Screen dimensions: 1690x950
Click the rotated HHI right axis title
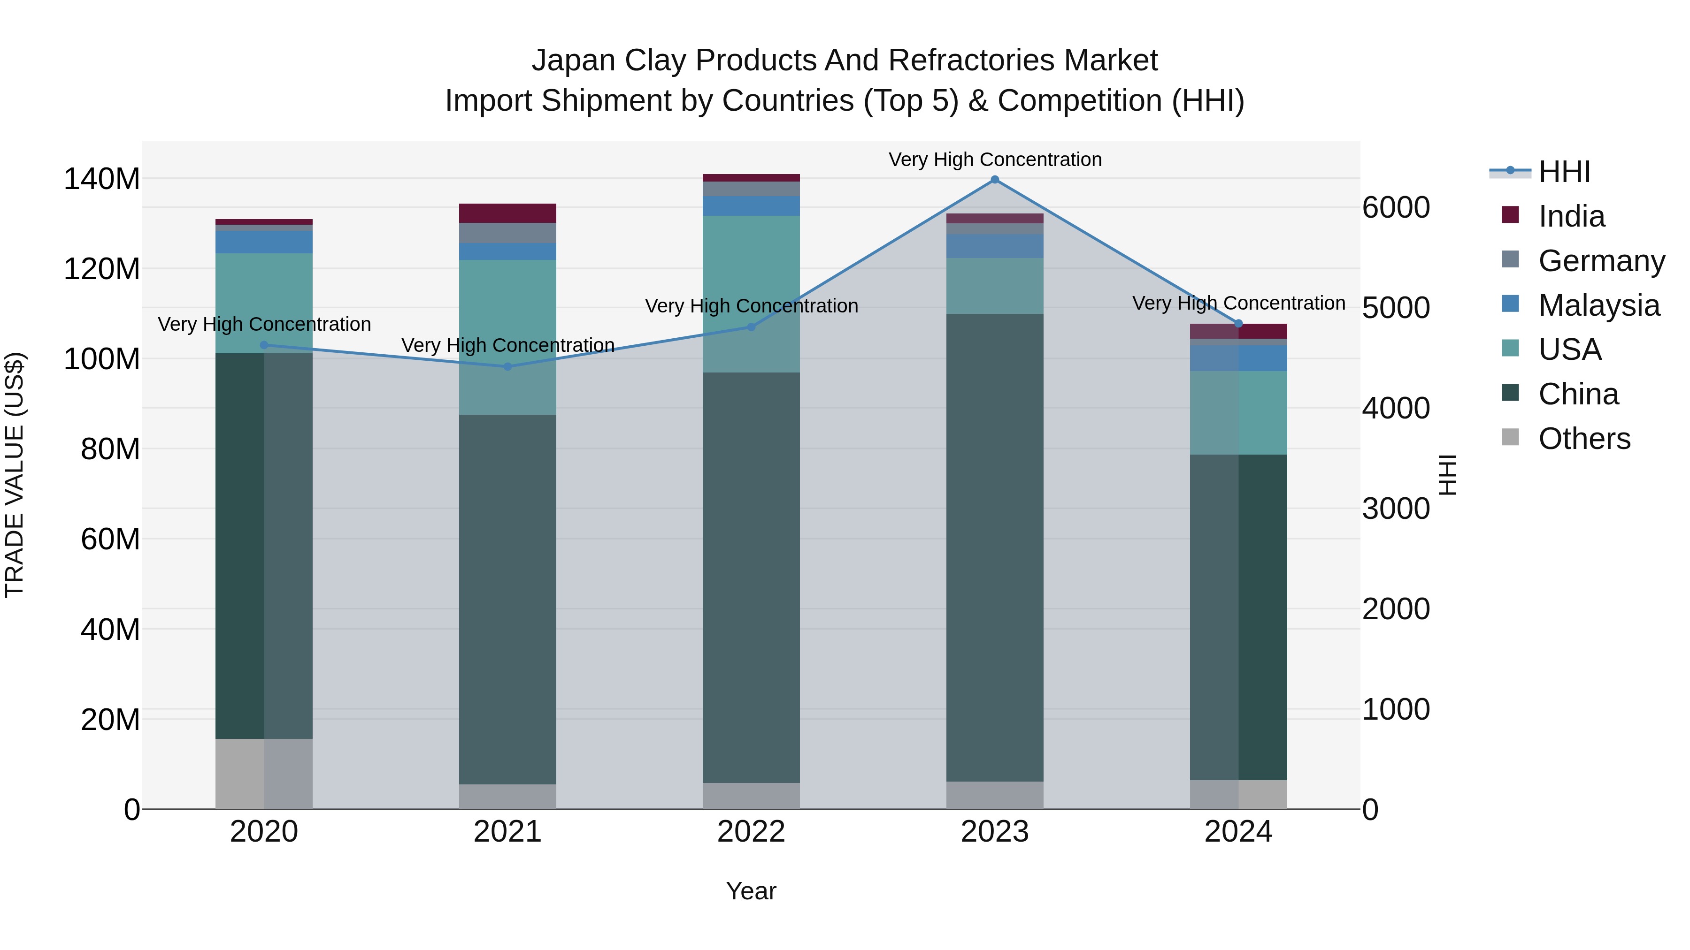[x=1447, y=475]
